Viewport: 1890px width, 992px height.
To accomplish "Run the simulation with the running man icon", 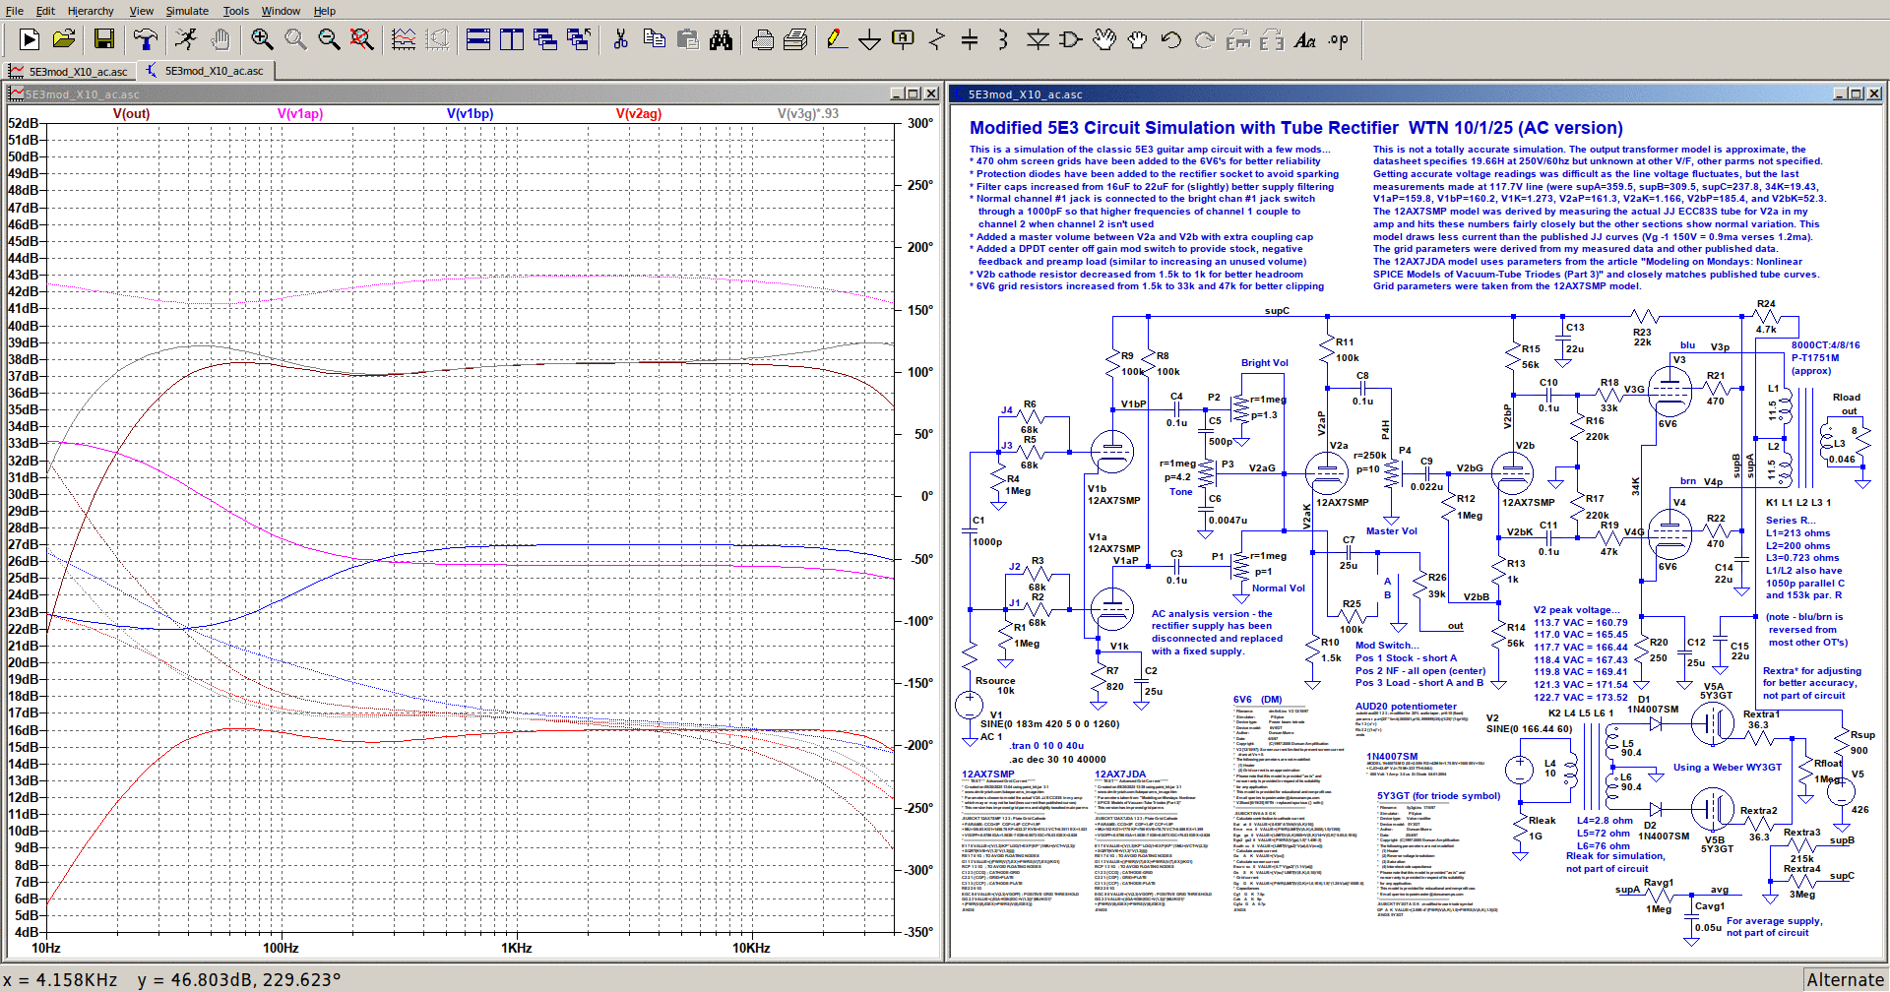I will point(185,39).
